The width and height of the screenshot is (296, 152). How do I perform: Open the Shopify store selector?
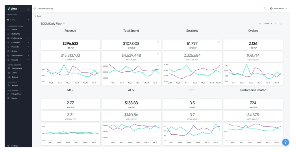coord(18,20)
